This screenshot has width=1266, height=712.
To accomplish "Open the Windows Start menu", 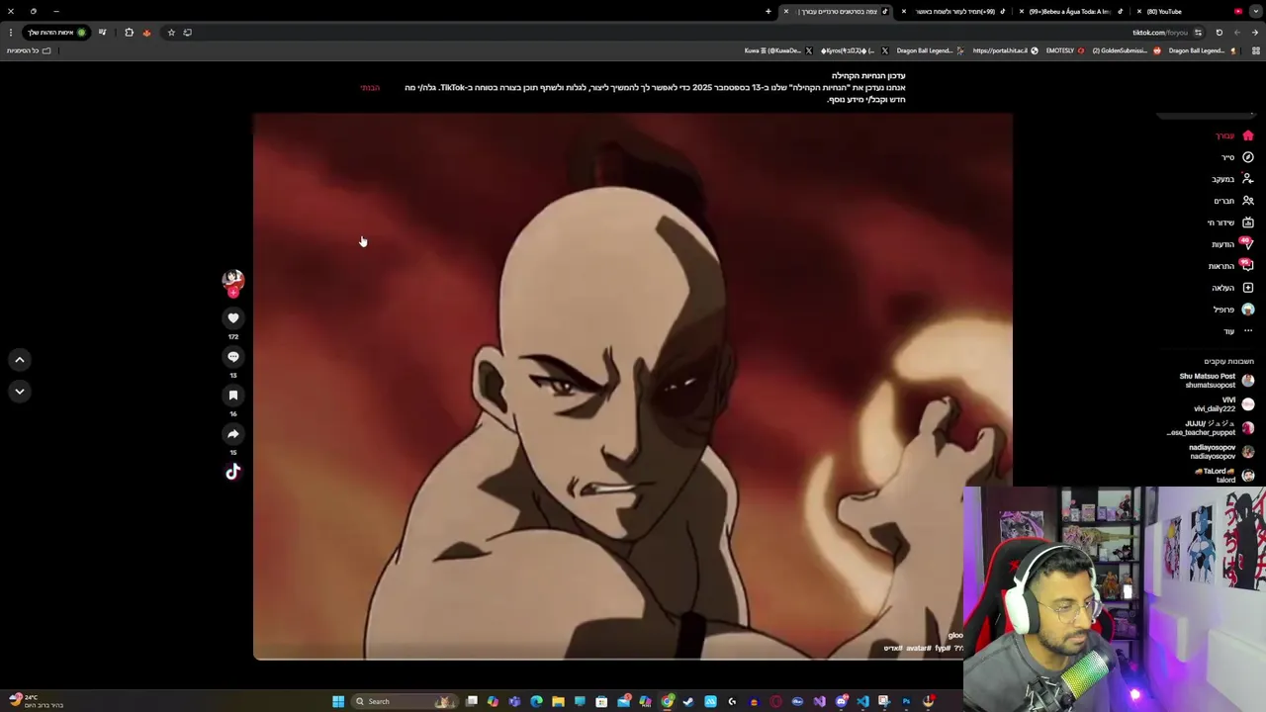I will click(338, 701).
